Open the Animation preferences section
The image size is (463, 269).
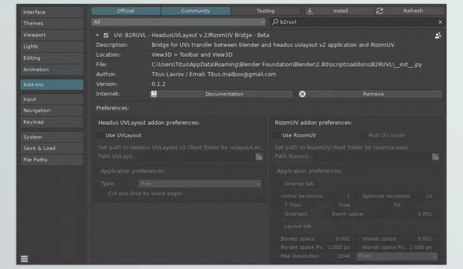[52, 70]
